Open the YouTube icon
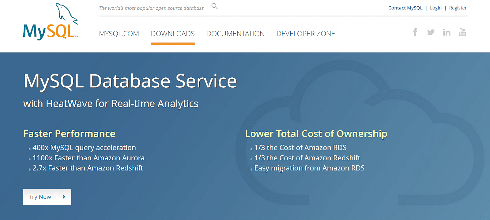Viewport: 490px width, 220px height. tap(462, 32)
